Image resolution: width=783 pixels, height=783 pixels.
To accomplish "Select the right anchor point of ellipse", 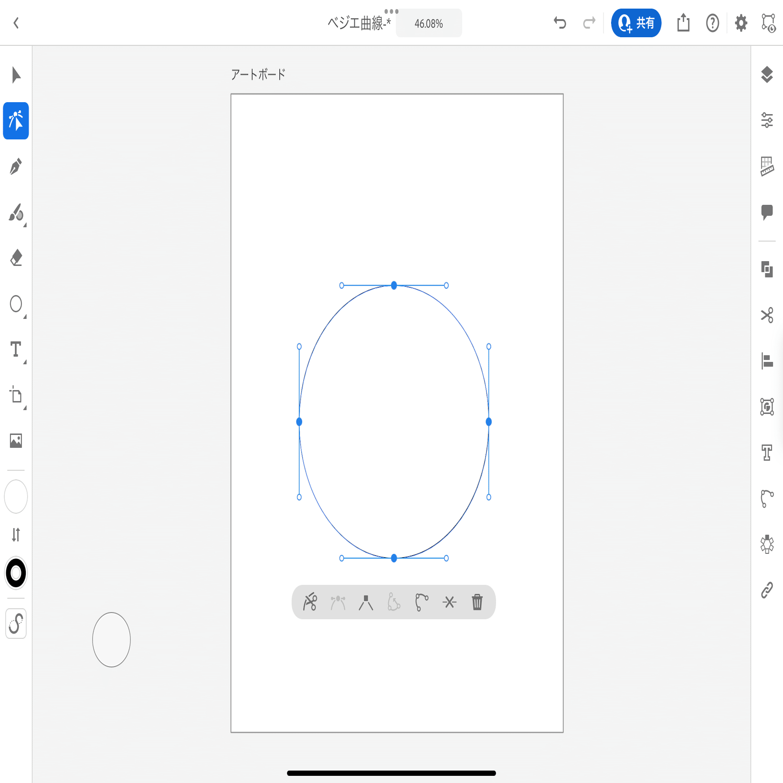I will pos(488,422).
